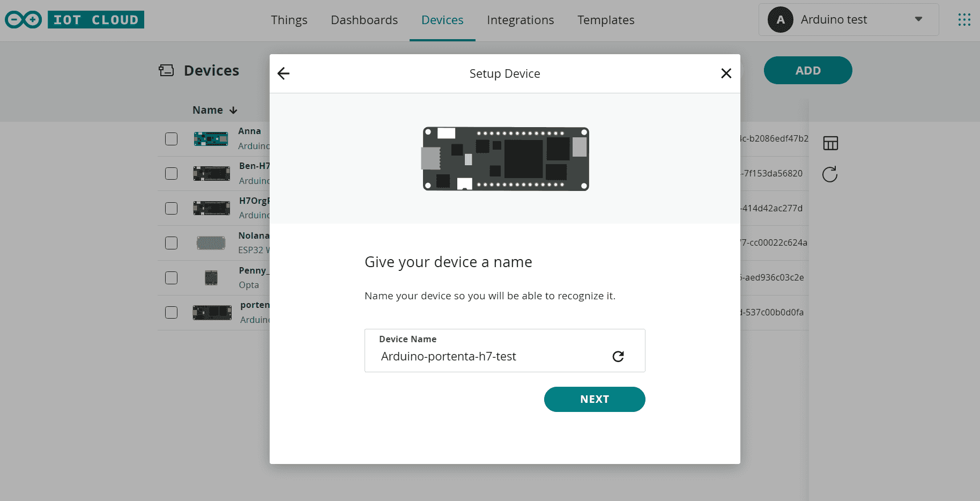Tick the Ben-H7 device checkbox

[172, 174]
